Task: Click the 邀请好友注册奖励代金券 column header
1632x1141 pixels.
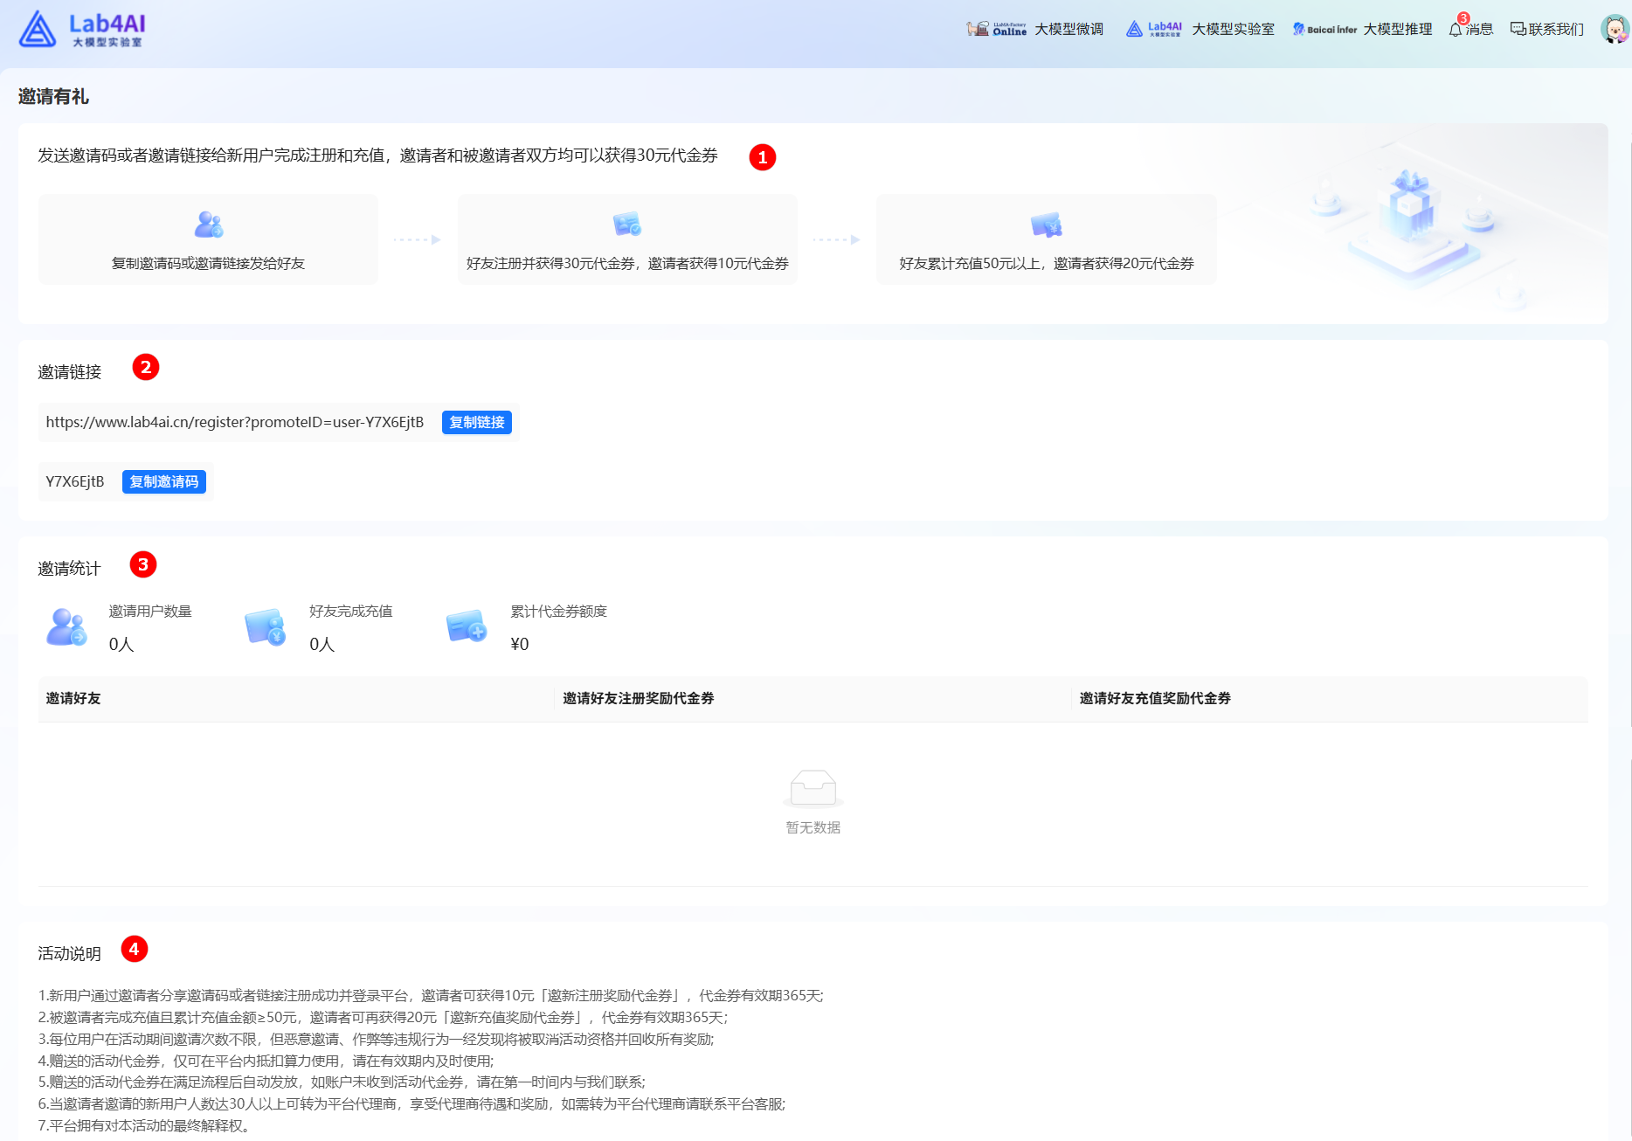Action: [638, 699]
